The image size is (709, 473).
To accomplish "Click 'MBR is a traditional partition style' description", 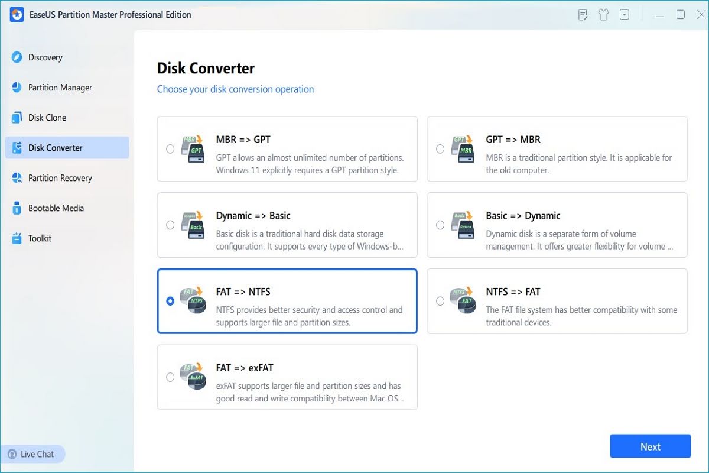I will (x=579, y=164).
